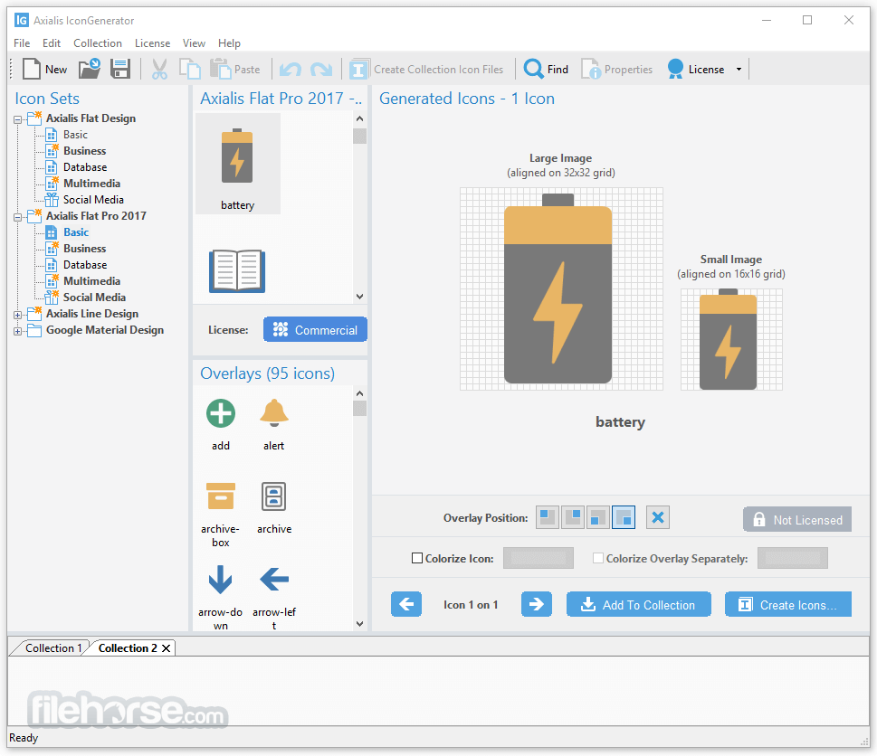Select the battery icon thumbnail
The width and height of the screenshot is (877, 756).
click(237, 164)
